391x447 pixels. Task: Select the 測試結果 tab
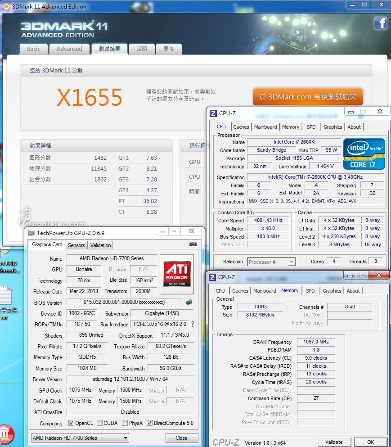pos(109,49)
